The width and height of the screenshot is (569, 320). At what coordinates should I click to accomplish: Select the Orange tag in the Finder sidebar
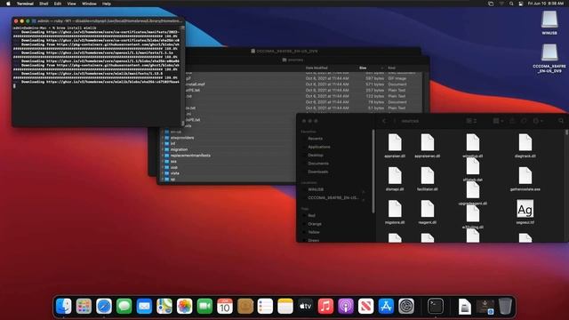[x=314, y=224]
